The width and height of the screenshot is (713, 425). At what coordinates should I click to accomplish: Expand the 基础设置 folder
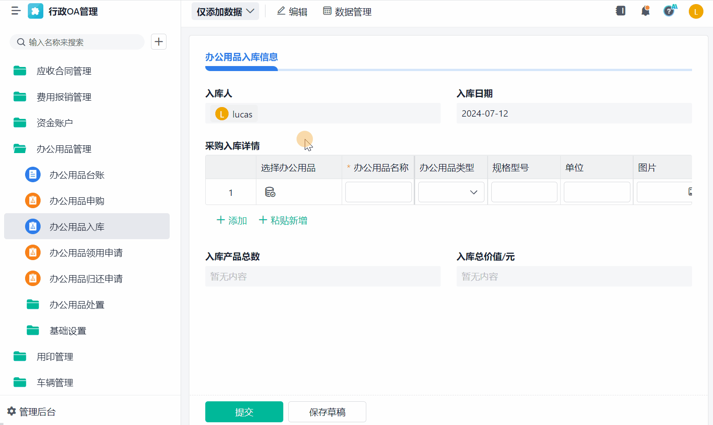point(68,331)
